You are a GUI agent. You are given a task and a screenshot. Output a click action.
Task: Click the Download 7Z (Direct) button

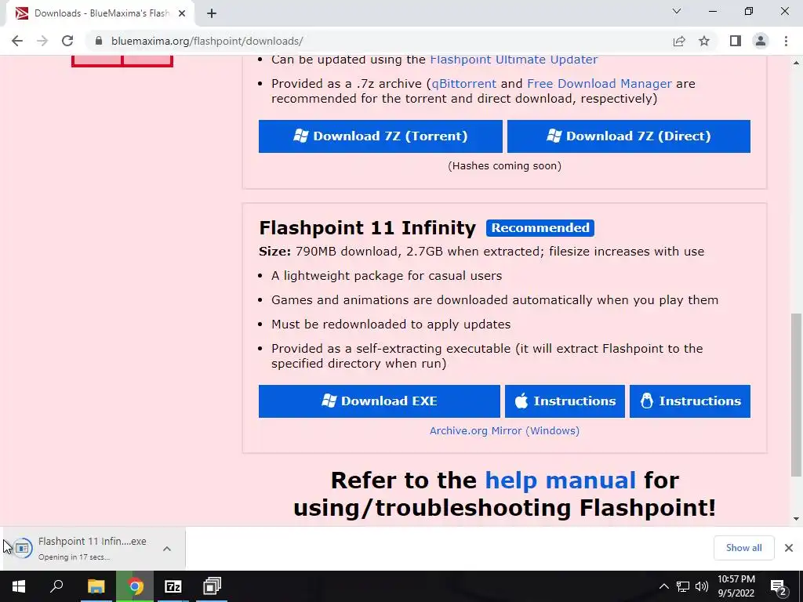(x=629, y=136)
